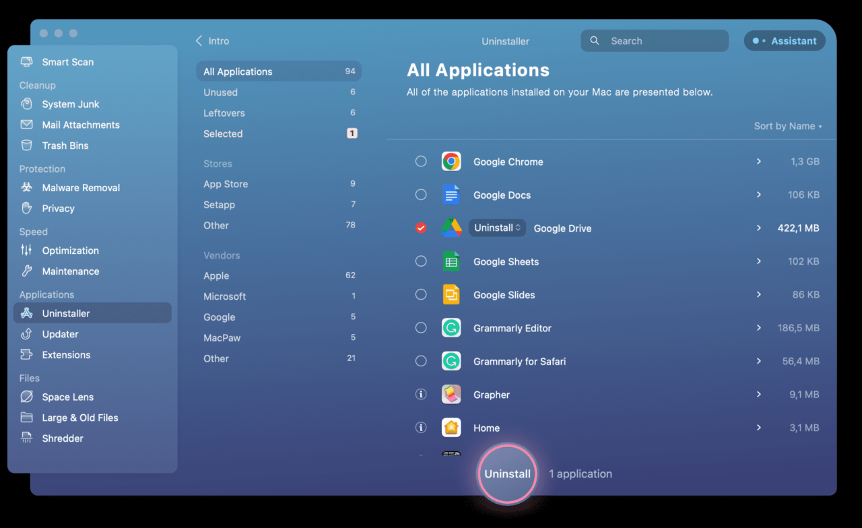Screen dimensions: 862x528
Task: Open the Updater icon
Action: [x=27, y=334]
